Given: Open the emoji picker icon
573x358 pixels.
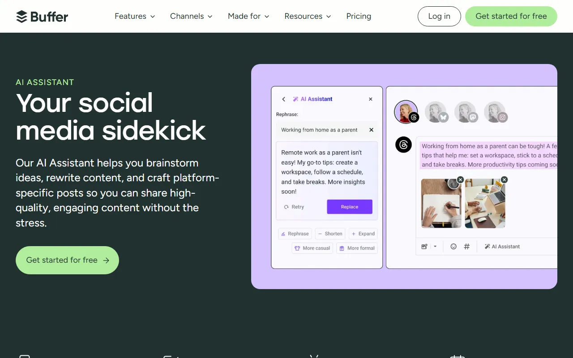Looking at the screenshot, I should click(x=453, y=247).
